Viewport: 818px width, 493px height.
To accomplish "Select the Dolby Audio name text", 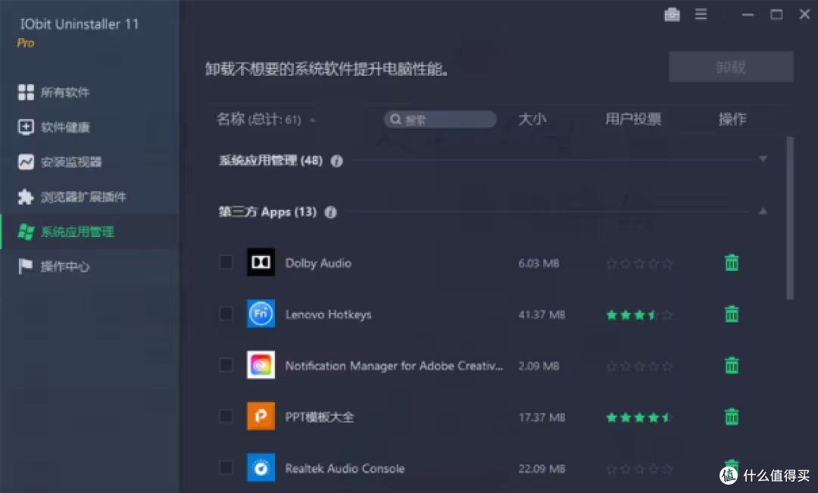I will pos(318,263).
